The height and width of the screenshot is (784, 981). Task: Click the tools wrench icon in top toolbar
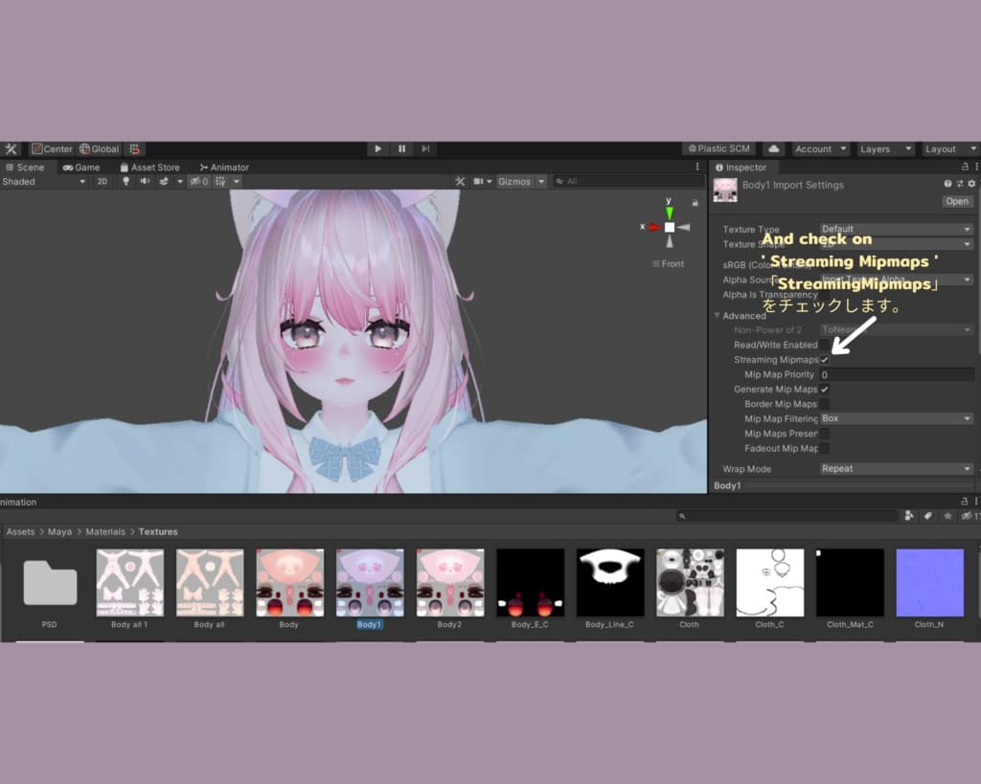coord(11,148)
